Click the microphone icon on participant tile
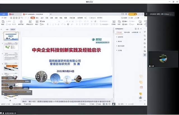 coord(150,66)
